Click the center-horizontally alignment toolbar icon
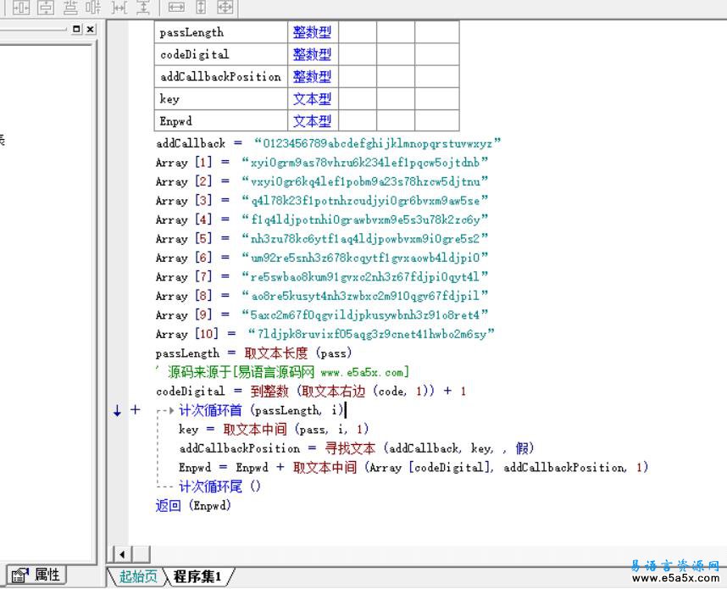Image resolution: width=727 pixels, height=589 pixels. click(21, 8)
